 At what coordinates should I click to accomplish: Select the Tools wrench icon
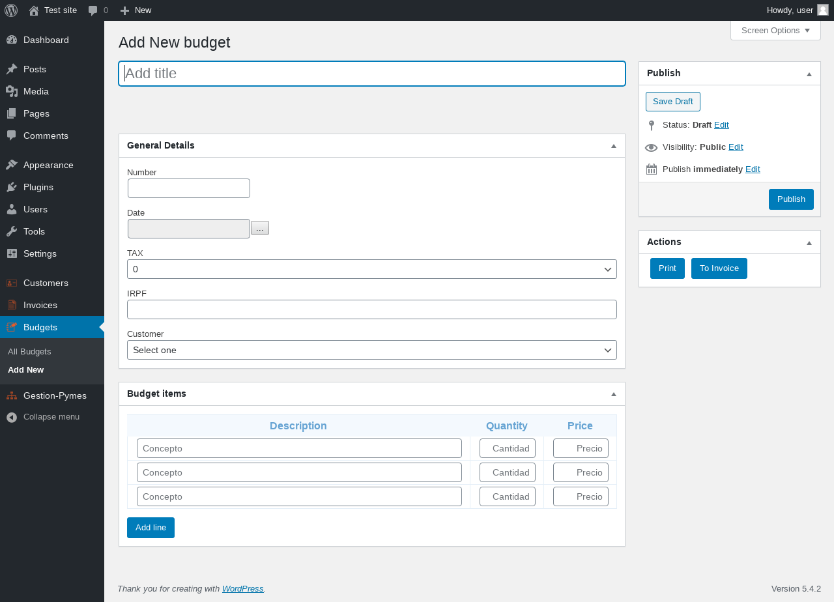click(12, 231)
